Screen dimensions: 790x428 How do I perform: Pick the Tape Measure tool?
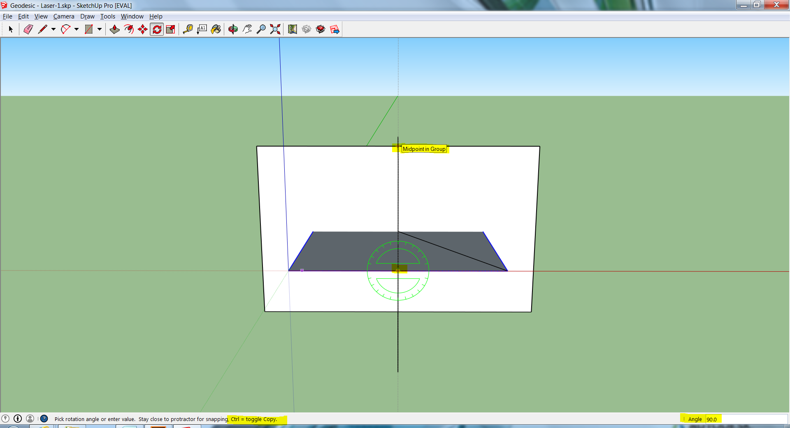(188, 29)
